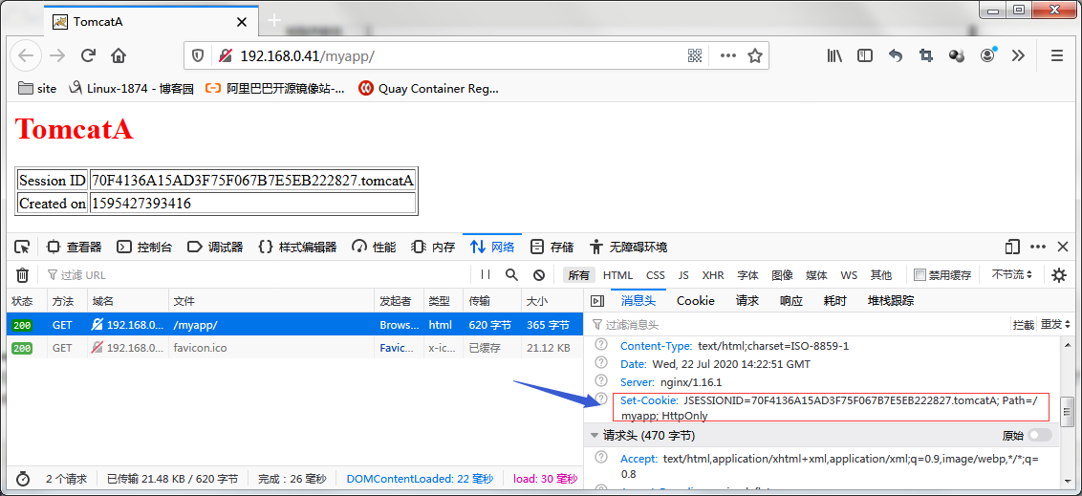Open the tracking protection shield icon
1082x496 pixels.
(198, 55)
